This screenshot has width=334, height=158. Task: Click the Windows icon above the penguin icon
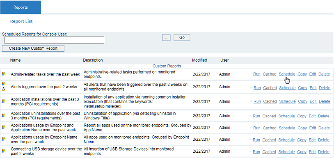click(x=3, y=84)
